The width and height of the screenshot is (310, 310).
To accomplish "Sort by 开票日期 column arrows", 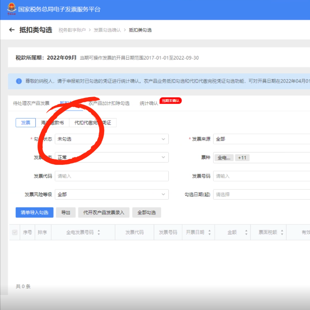I will click(x=208, y=233).
